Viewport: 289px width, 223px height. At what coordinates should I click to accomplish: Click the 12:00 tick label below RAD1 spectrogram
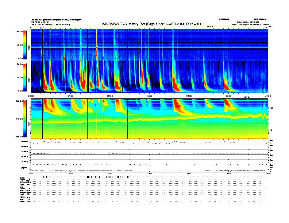point(150,96)
